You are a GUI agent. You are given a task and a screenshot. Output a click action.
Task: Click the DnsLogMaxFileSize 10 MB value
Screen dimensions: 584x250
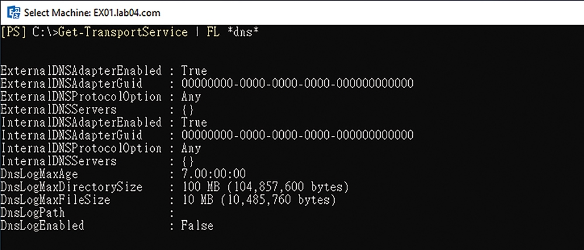(259, 200)
